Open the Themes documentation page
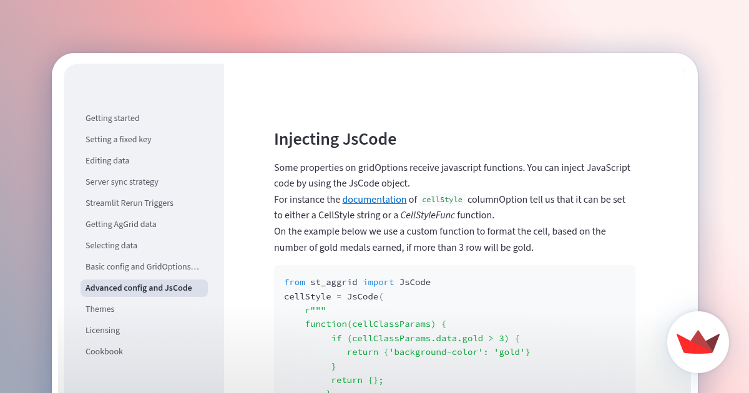The height and width of the screenshot is (393, 749). [100, 309]
